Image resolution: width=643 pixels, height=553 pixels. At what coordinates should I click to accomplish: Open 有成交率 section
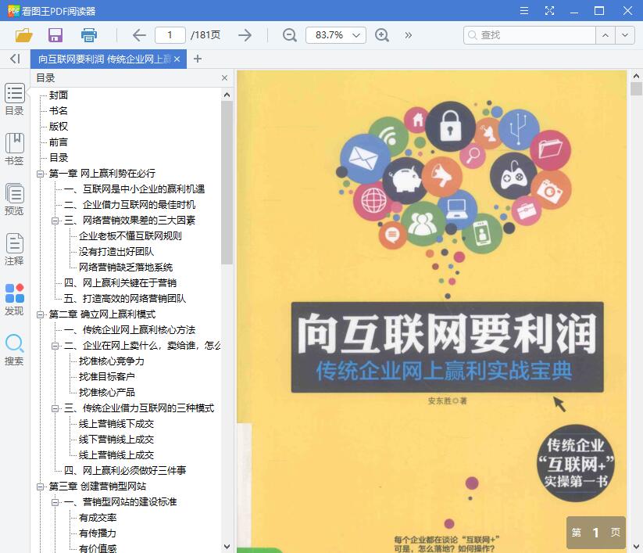98,518
